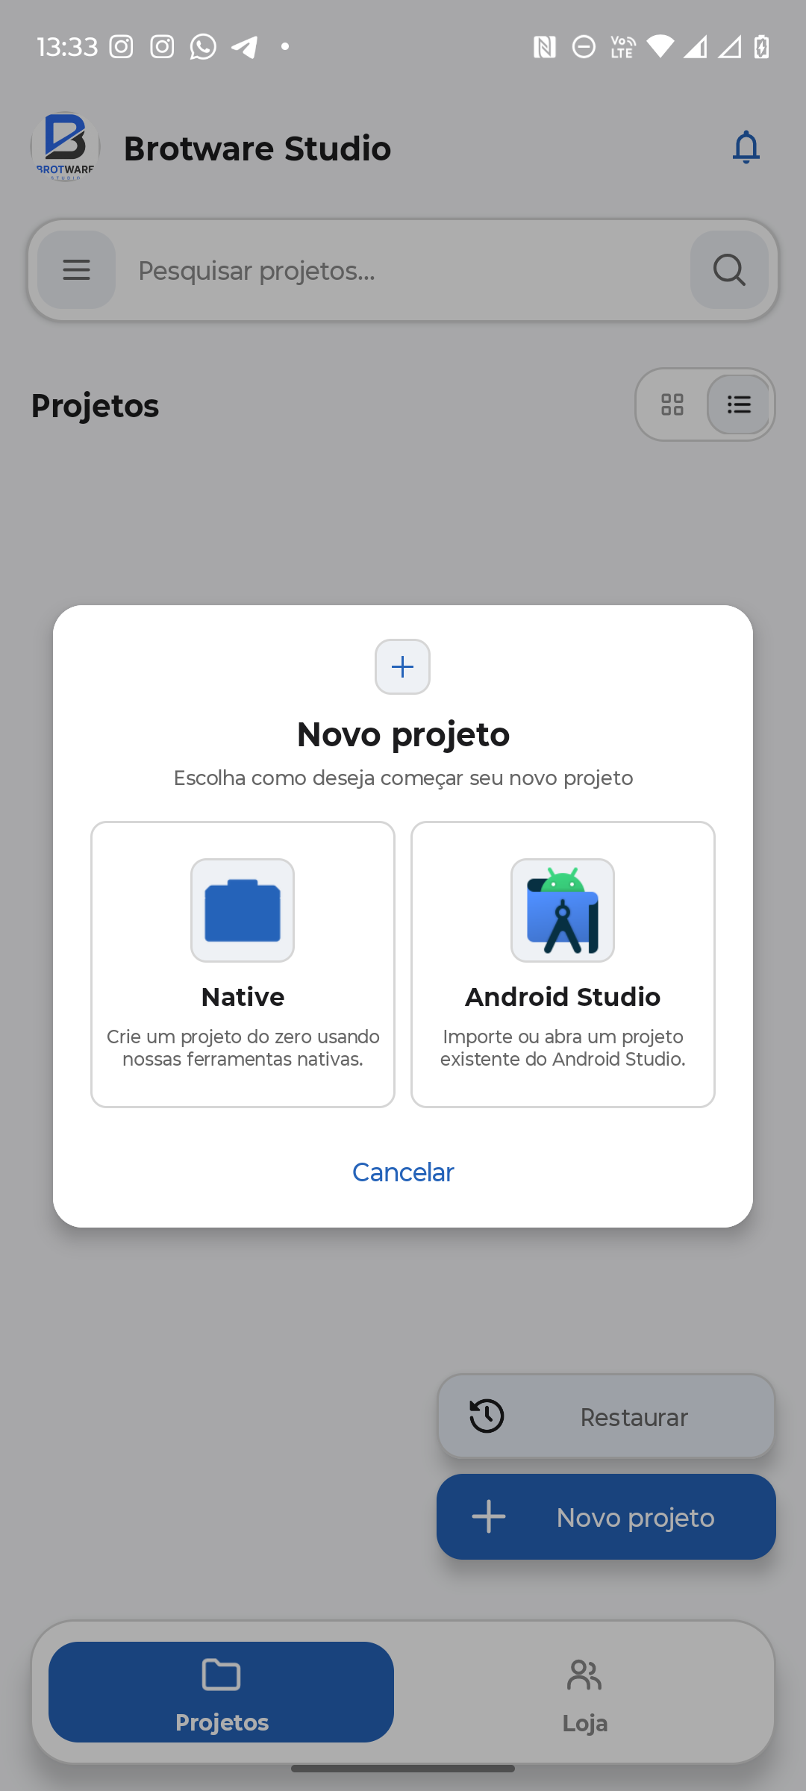806x1791 pixels.
Task: Select the Projetos section heading
Action: [x=95, y=406]
